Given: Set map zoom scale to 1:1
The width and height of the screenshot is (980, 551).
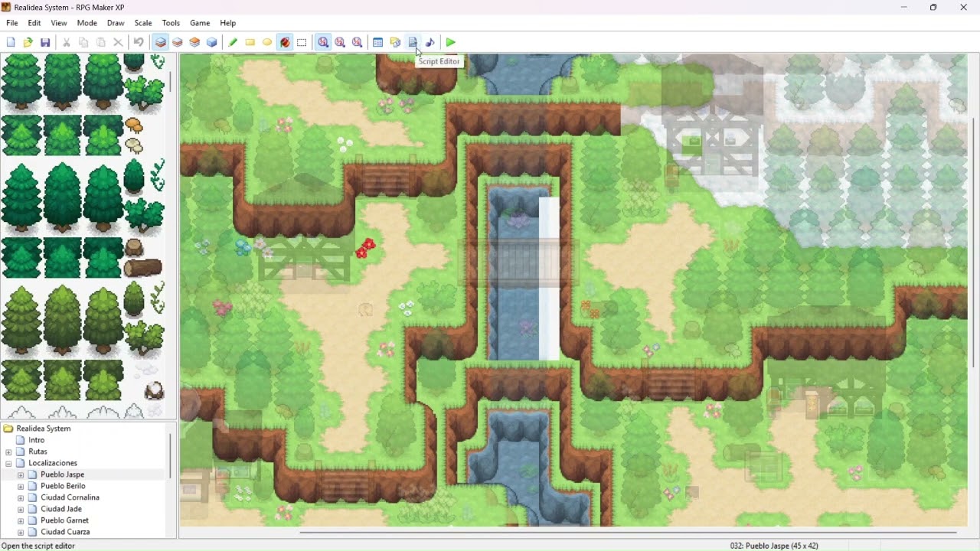Looking at the screenshot, I should pyautogui.click(x=323, y=43).
